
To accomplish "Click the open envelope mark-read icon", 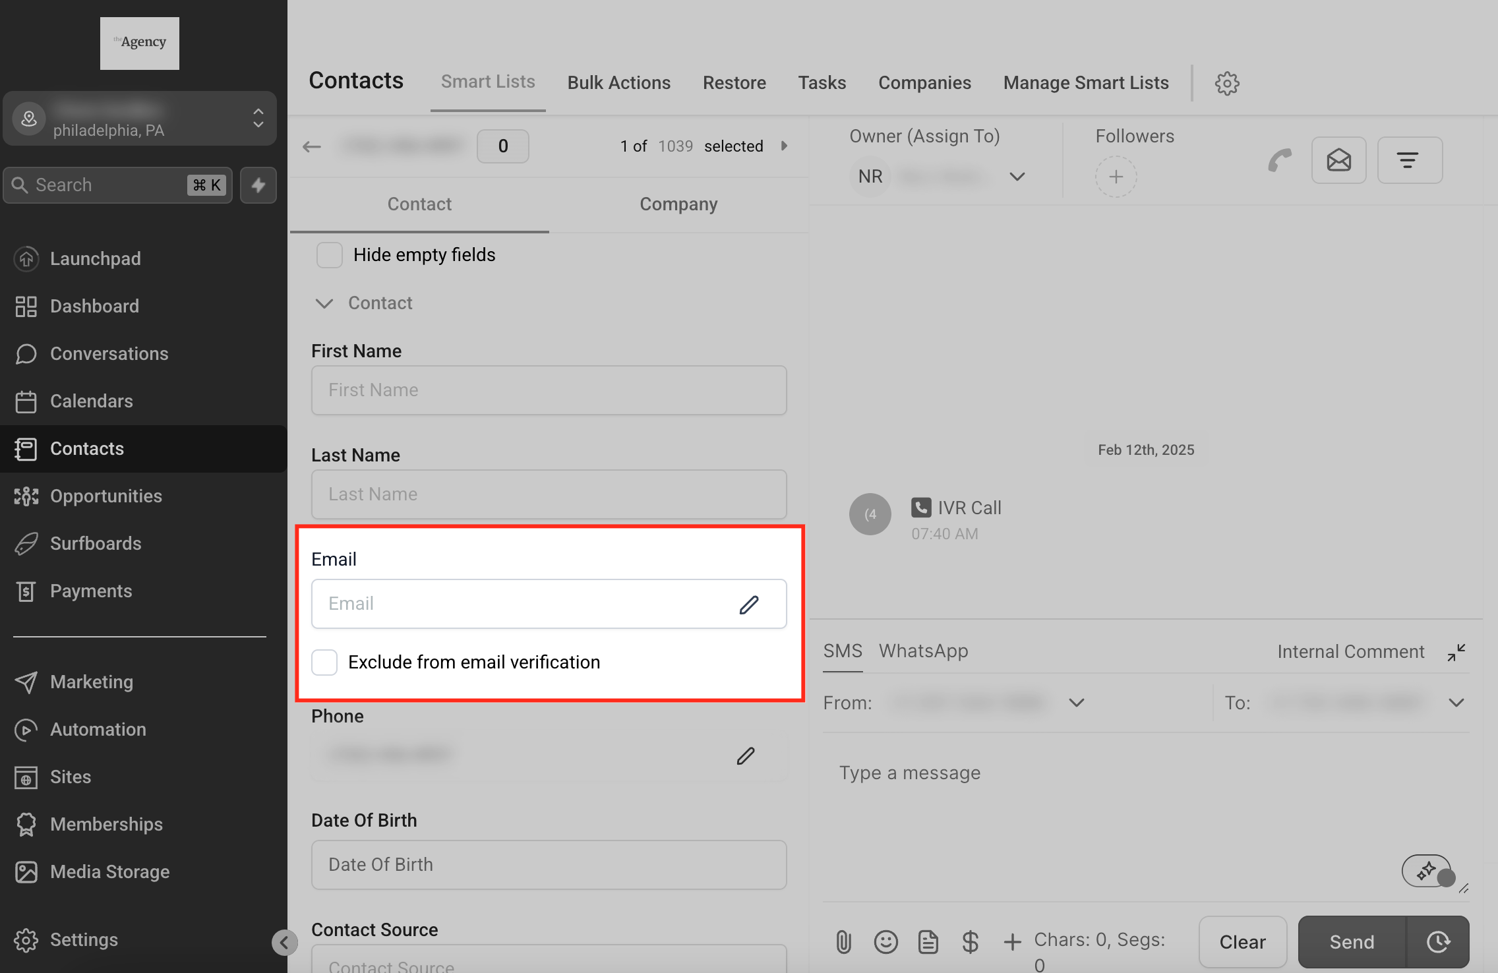I will pos(1338,160).
